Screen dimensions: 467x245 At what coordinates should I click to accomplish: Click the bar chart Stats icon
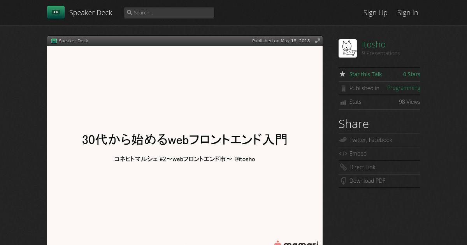(343, 102)
